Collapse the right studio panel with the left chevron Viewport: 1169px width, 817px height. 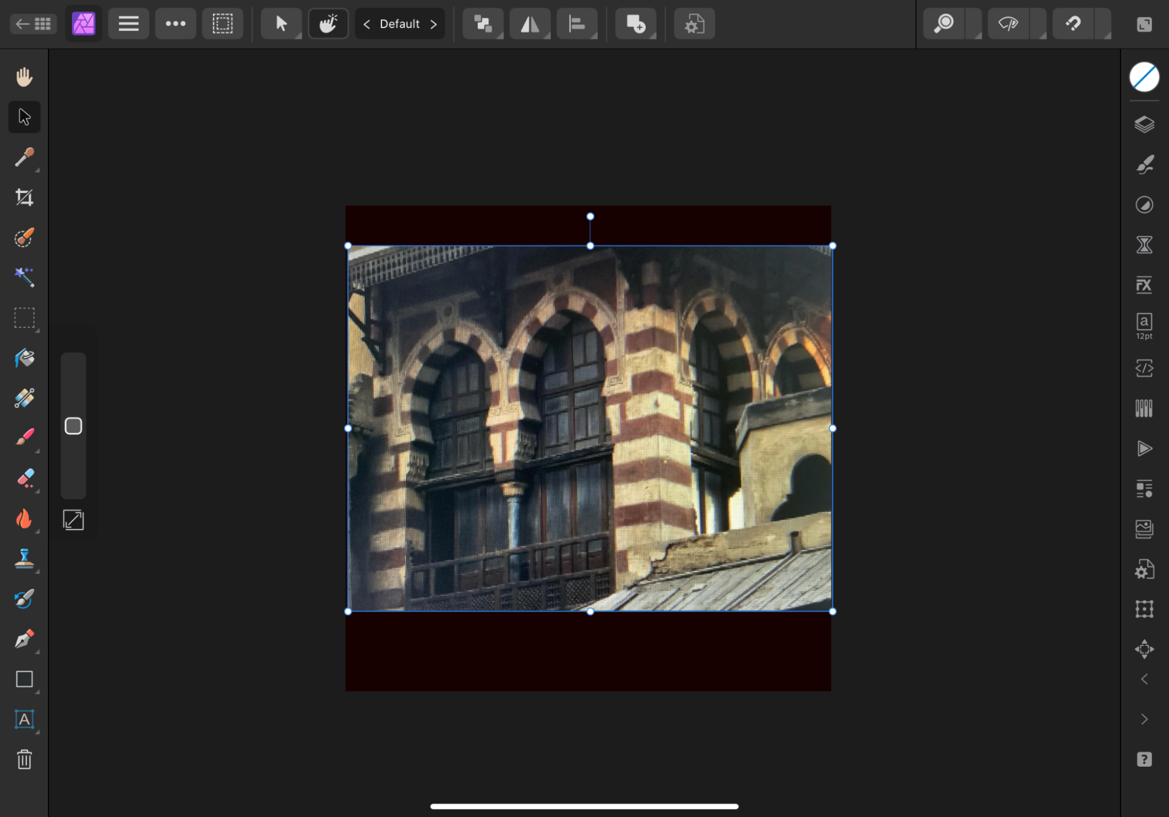coord(1144,679)
